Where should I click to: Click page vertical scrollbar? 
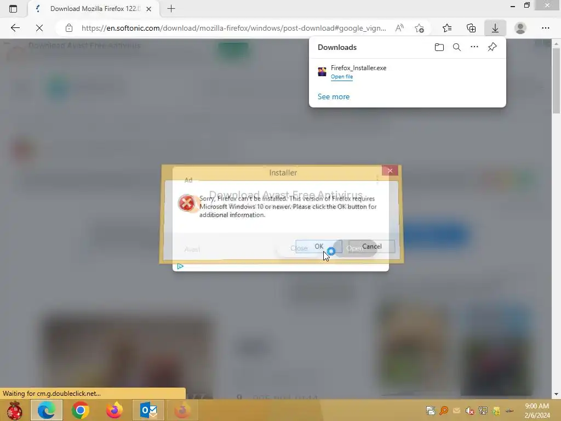(x=556, y=81)
